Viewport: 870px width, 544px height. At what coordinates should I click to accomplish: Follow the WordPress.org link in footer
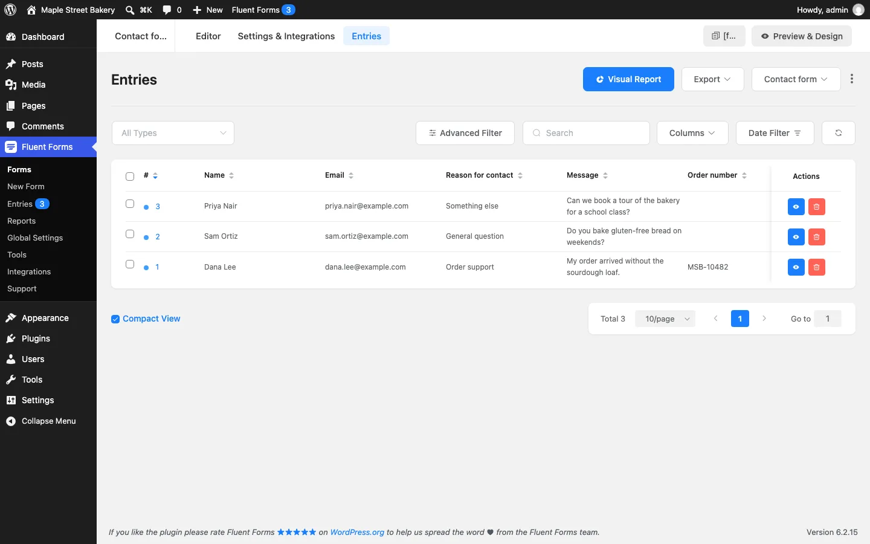pos(357,533)
